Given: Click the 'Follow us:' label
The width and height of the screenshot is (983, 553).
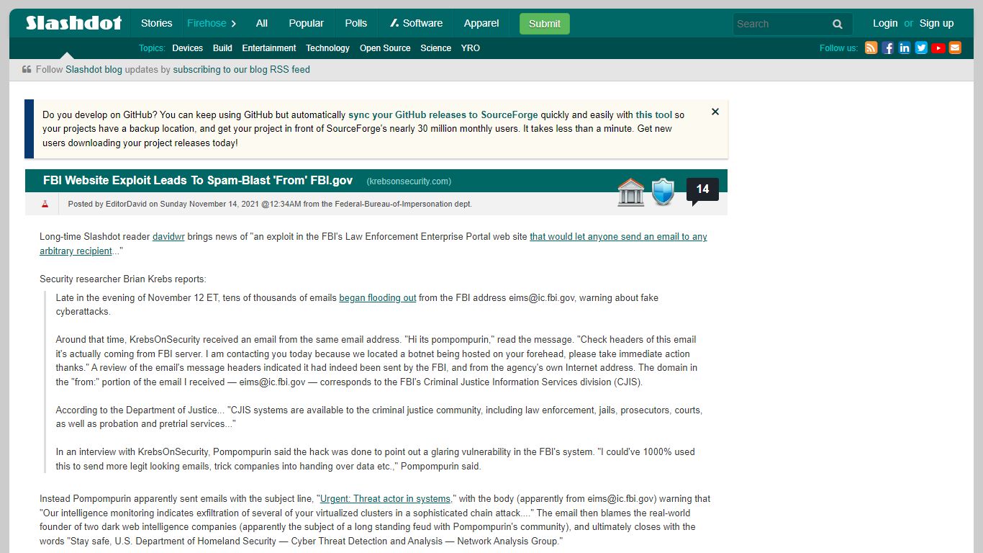Looking at the screenshot, I should (838, 48).
